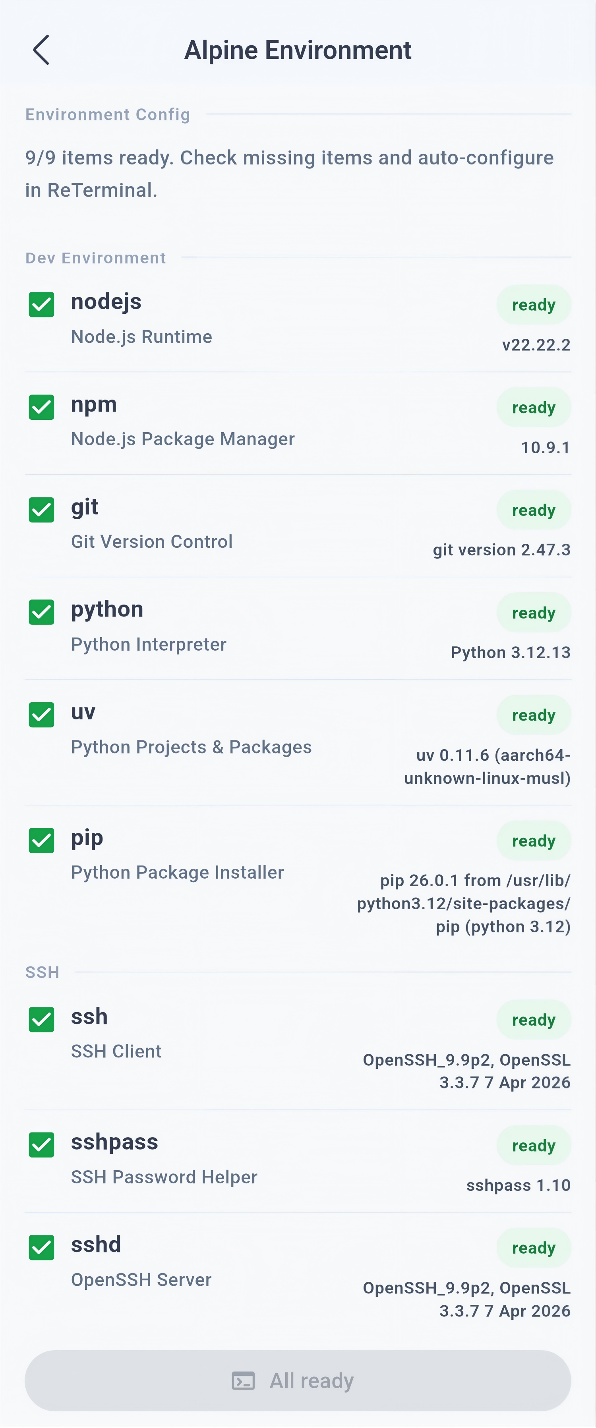Click the ready badge for ssh
This screenshot has height=1428, width=596.
(x=533, y=1020)
